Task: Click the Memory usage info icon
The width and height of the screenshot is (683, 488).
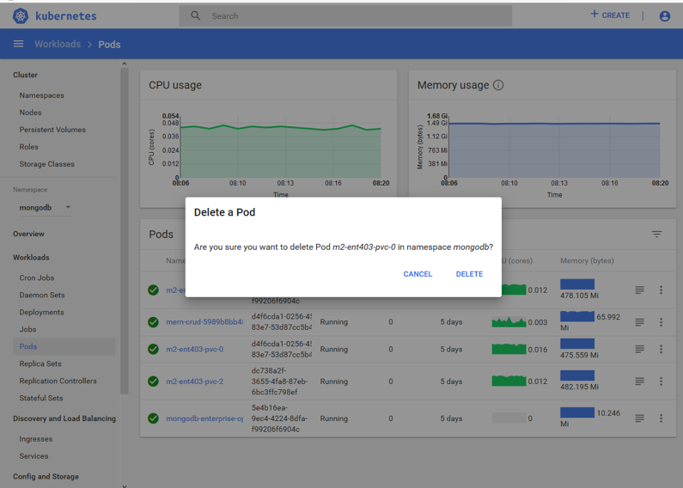Action: point(498,85)
